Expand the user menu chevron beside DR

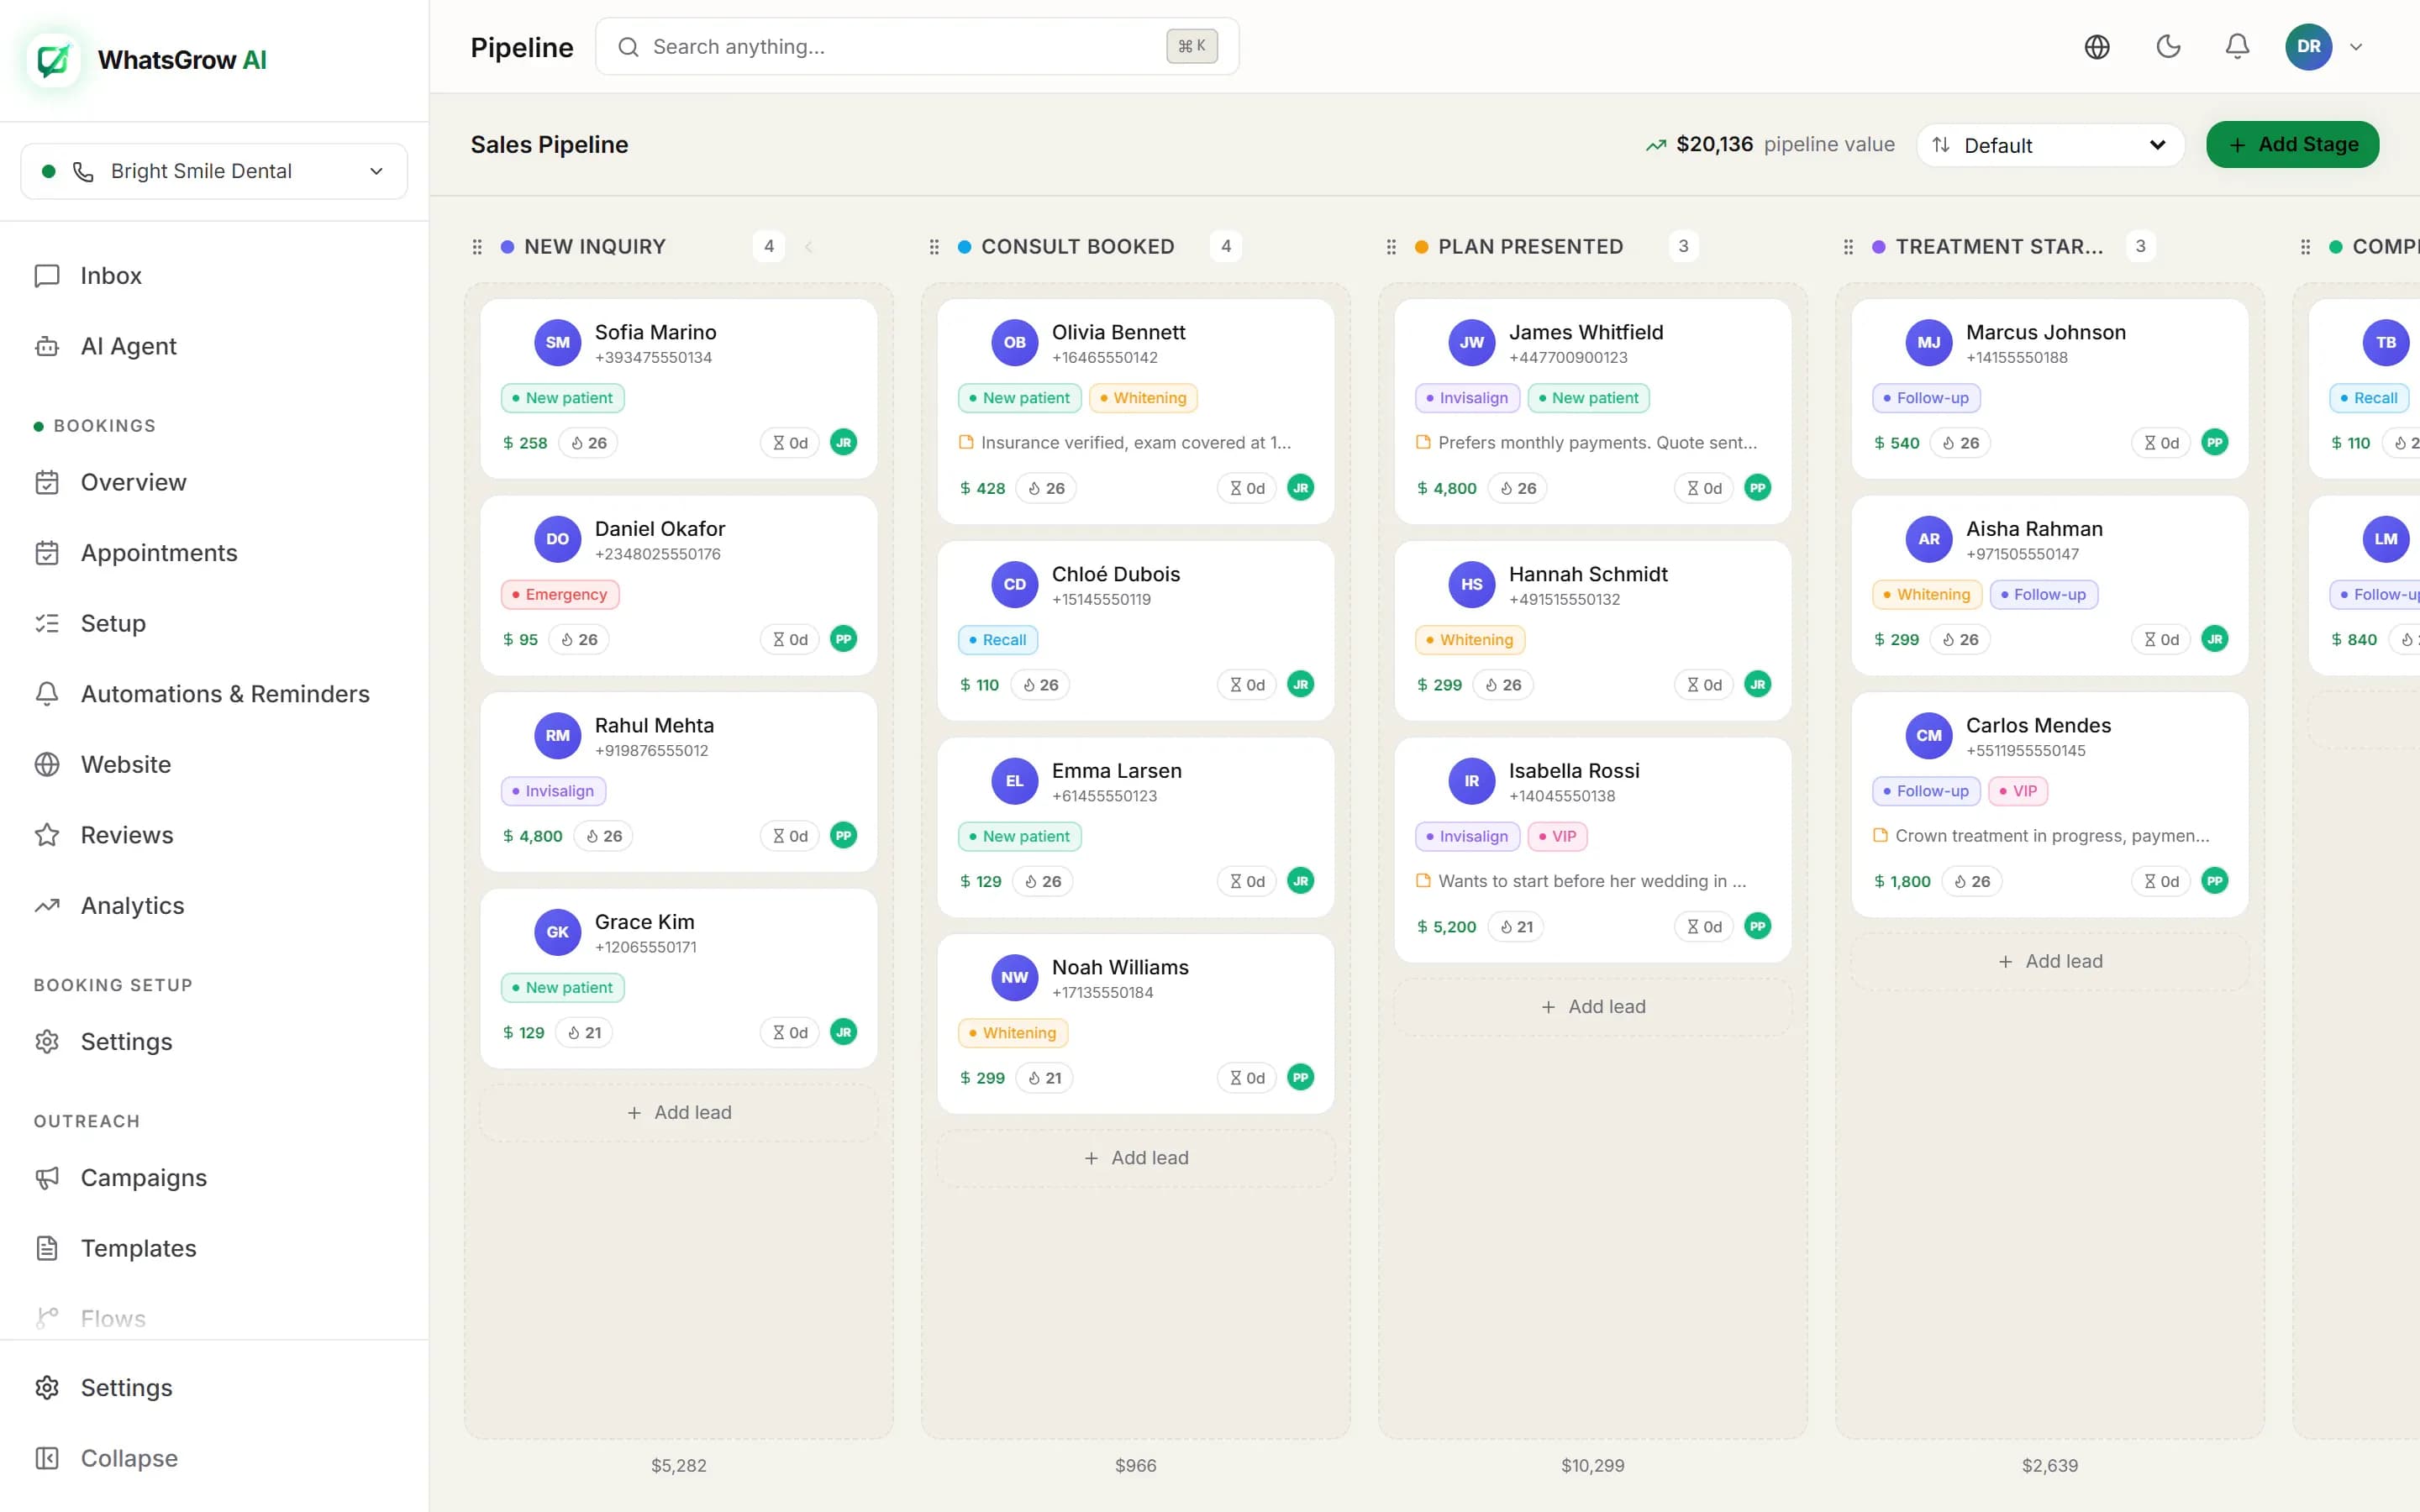click(x=2356, y=47)
